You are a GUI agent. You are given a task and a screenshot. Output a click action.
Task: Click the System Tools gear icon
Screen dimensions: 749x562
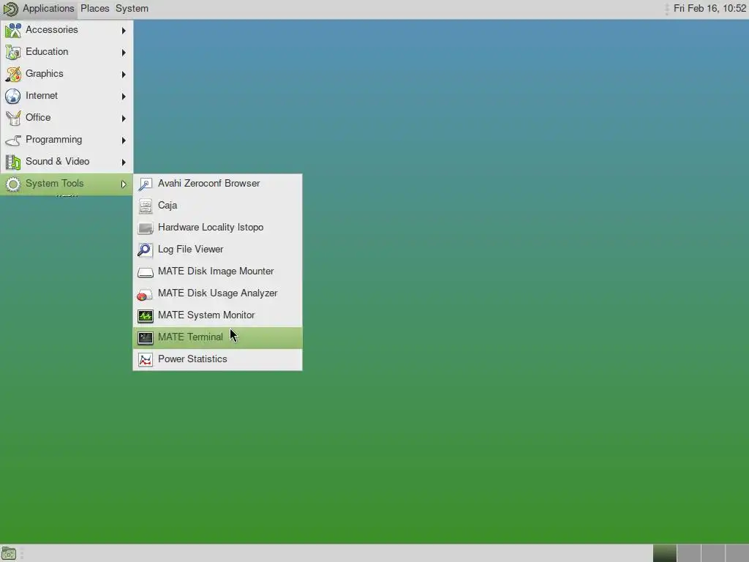[x=13, y=184]
